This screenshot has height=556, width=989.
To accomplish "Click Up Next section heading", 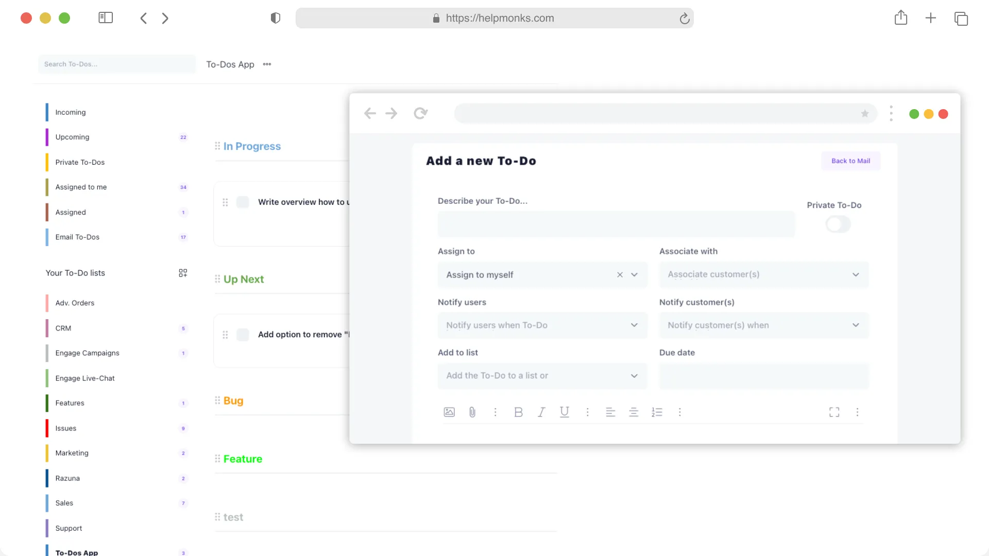I will pyautogui.click(x=244, y=279).
